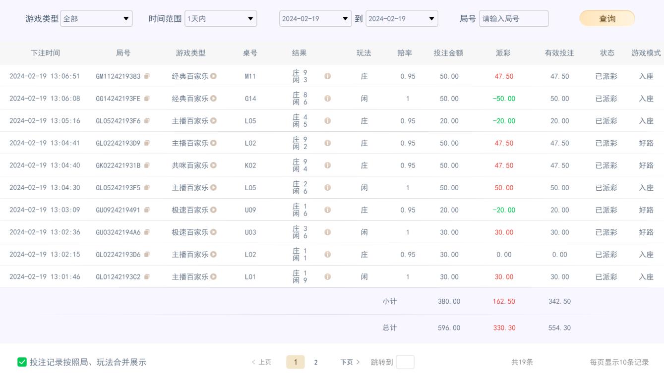Open the start date picker dropdown
The width and height of the screenshot is (664, 376).
315,19
